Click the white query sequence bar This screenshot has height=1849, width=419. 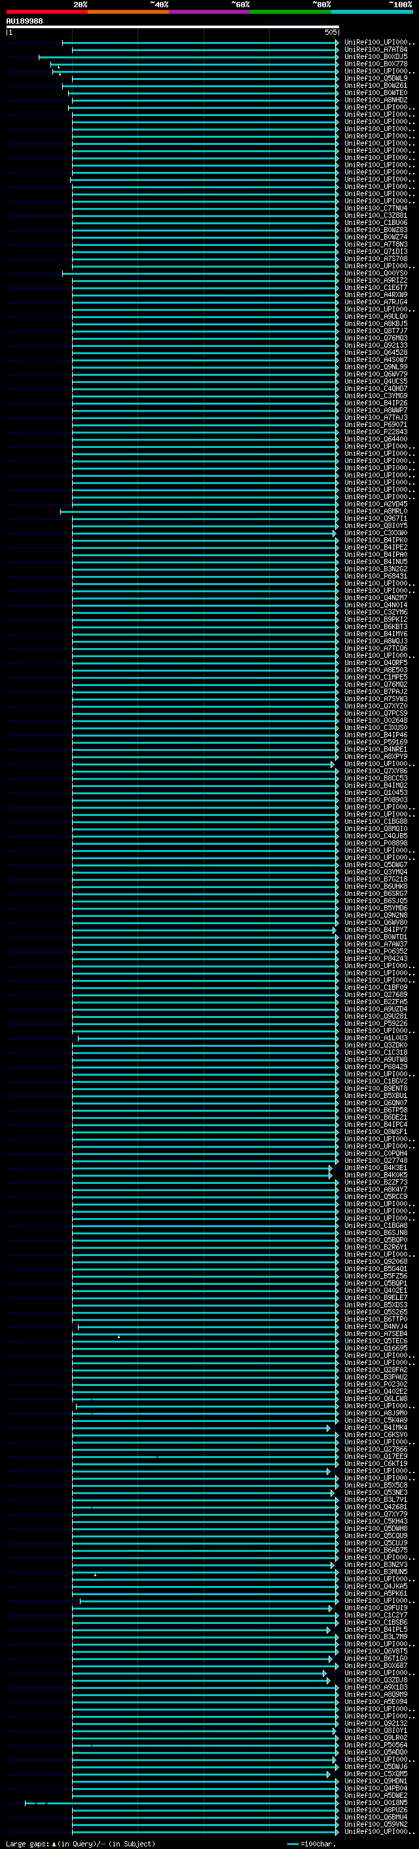[x=173, y=26]
